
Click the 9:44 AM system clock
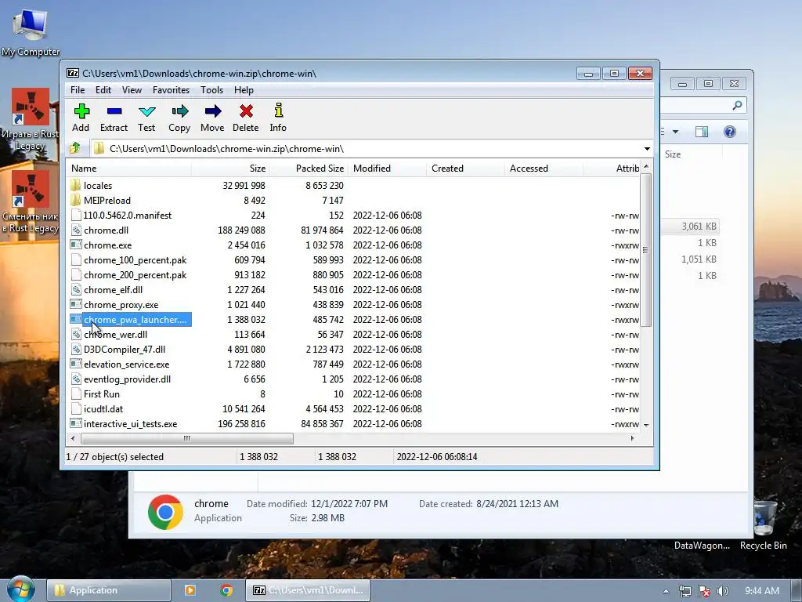coord(762,591)
